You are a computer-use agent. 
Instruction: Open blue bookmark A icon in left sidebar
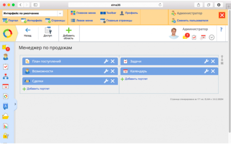coord(5,106)
